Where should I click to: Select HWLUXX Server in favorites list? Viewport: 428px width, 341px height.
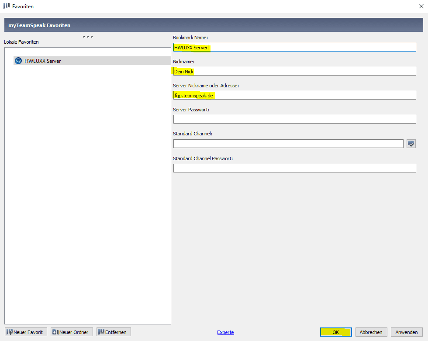click(92, 61)
